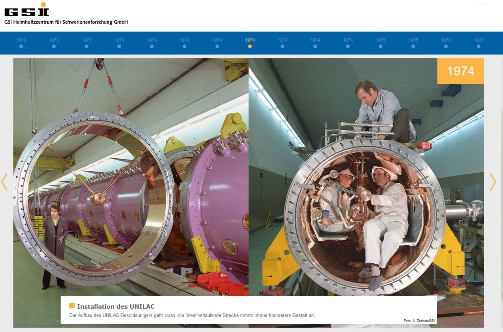This screenshot has width=503, height=332.
Task: Open the very first 1973 timeline marker
Action: (x=21, y=46)
